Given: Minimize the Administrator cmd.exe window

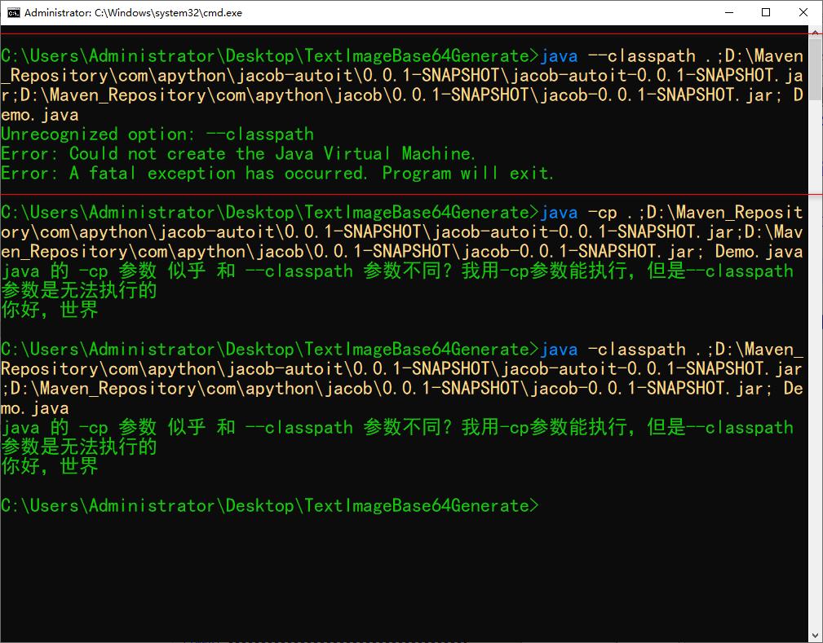Looking at the screenshot, I should pyautogui.click(x=728, y=12).
